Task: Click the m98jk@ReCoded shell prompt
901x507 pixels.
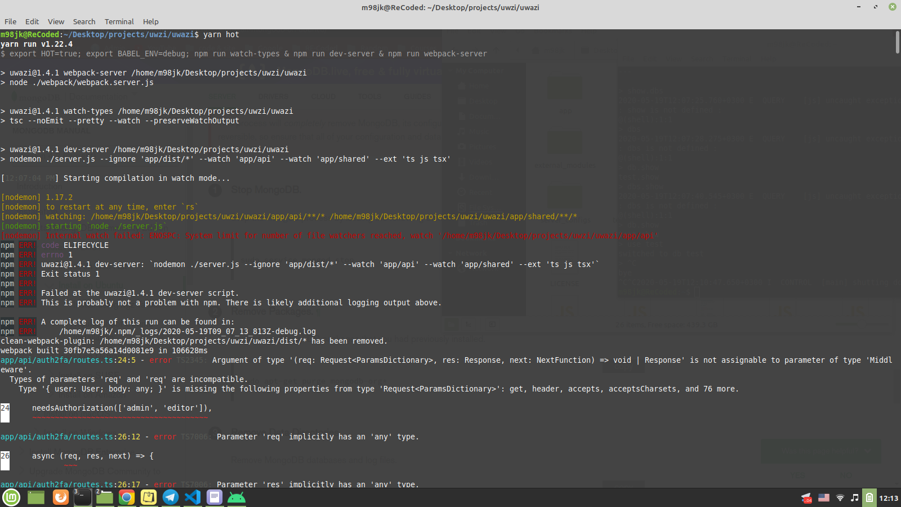Action: [100, 34]
